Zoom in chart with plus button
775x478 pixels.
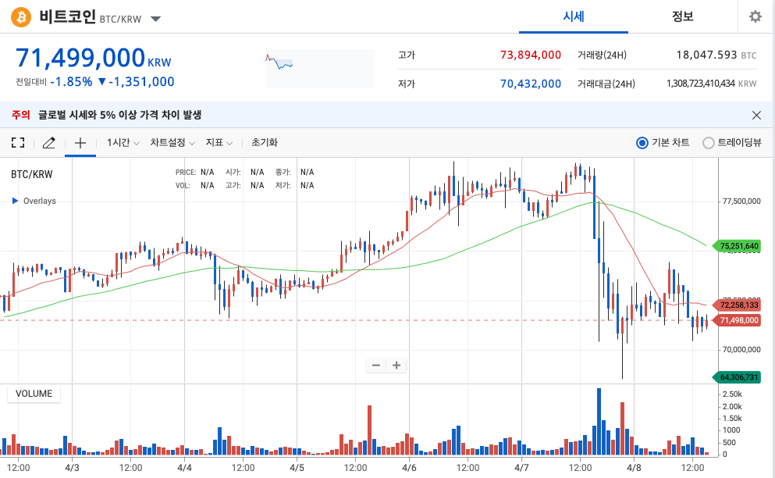[396, 366]
